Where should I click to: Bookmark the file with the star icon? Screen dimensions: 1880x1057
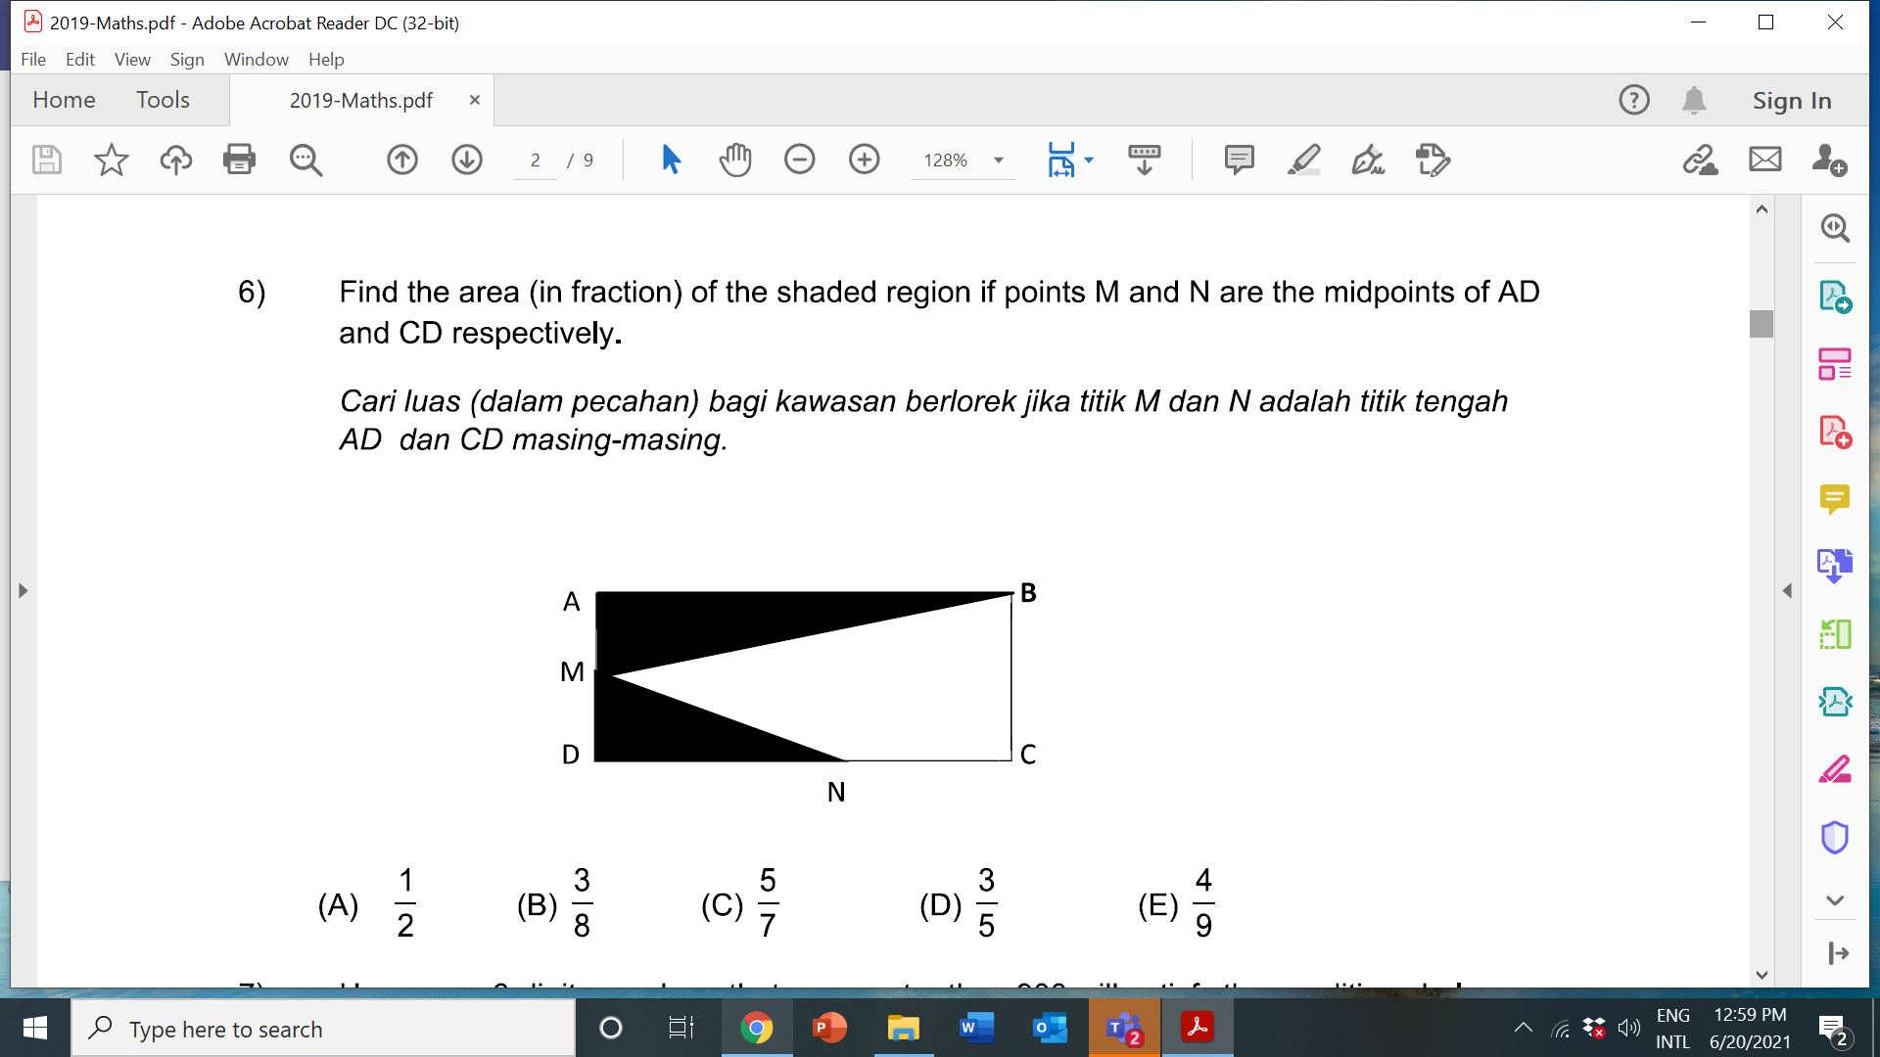(x=111, y=160)
